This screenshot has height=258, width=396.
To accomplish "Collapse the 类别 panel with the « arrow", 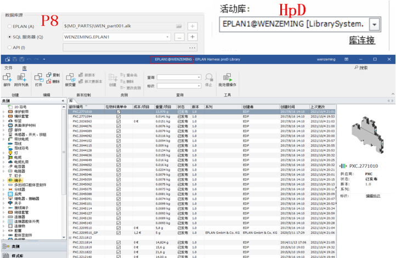I will pos(63,101).
